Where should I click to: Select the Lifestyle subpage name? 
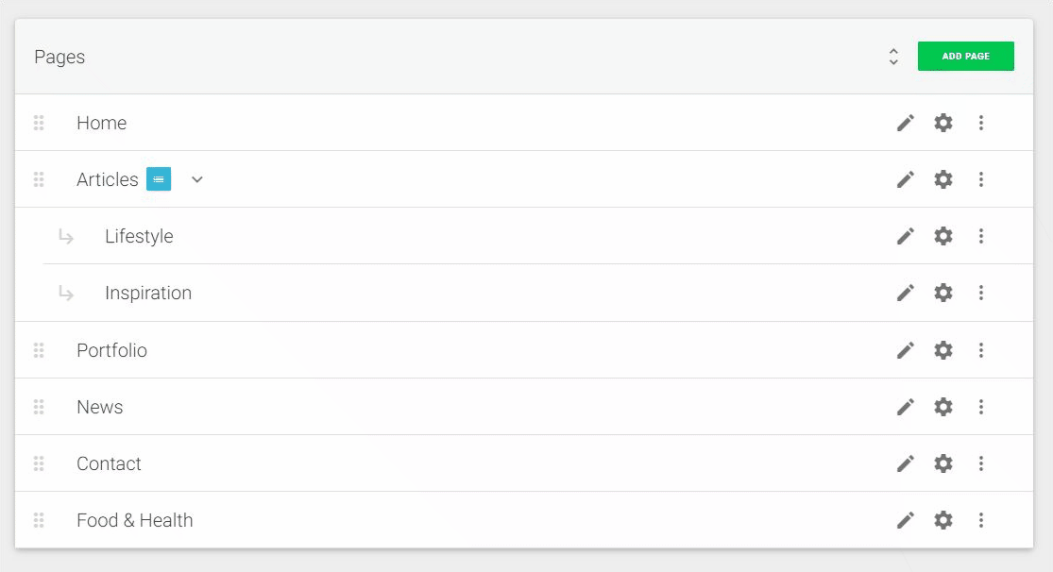[x=139, y=236]
